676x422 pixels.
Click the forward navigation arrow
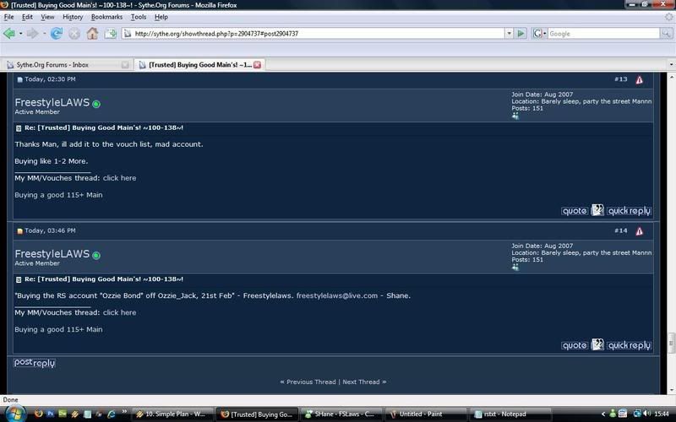[33, 33]
